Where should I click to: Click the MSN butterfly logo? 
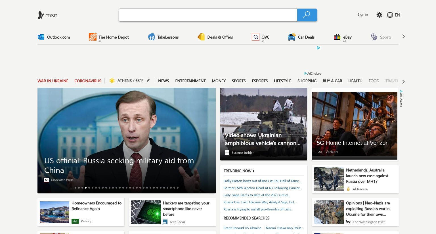41,15
